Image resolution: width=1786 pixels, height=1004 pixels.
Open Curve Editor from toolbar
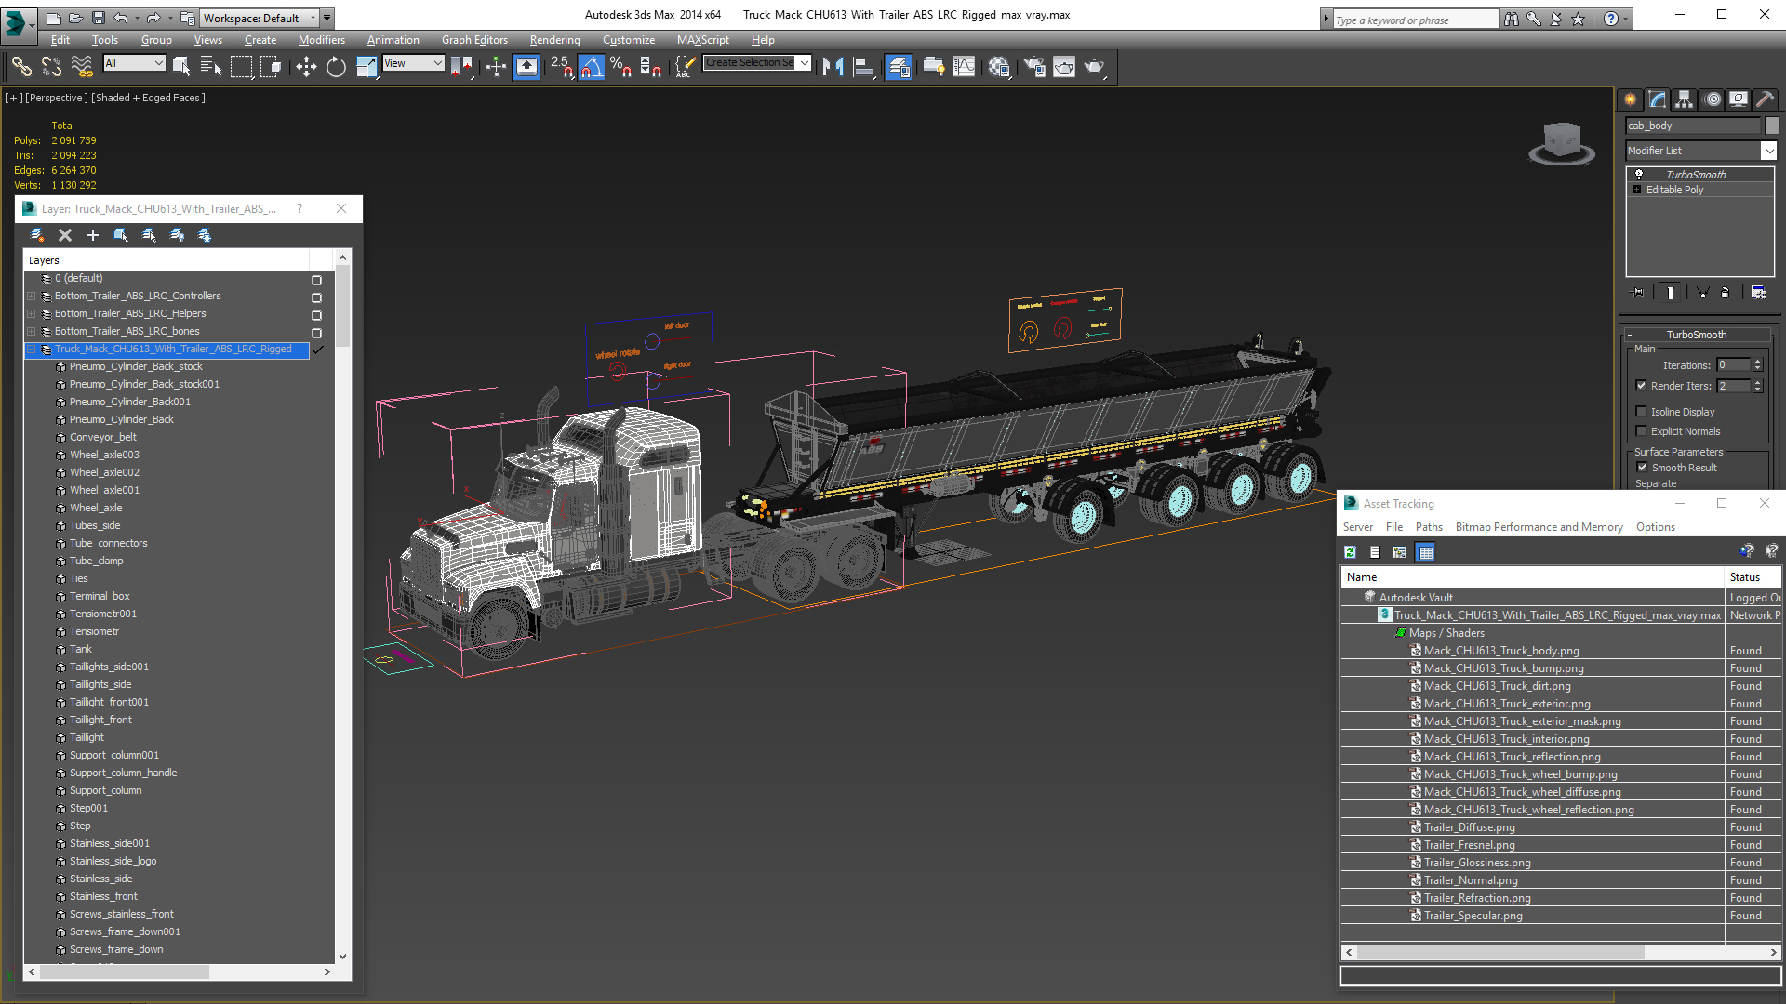point(964,66)
